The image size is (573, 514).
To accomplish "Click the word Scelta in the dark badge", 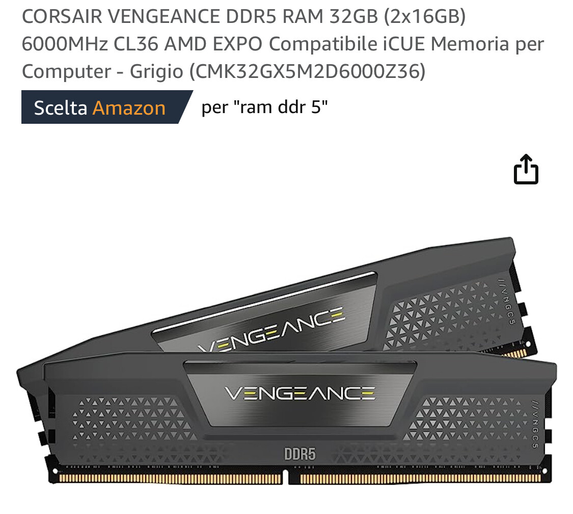I will coord(61,108).
